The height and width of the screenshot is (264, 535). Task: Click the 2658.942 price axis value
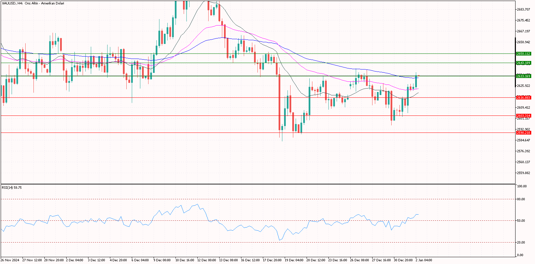(523, 42)
